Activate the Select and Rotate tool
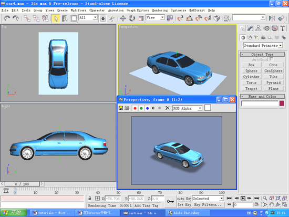 132,18
